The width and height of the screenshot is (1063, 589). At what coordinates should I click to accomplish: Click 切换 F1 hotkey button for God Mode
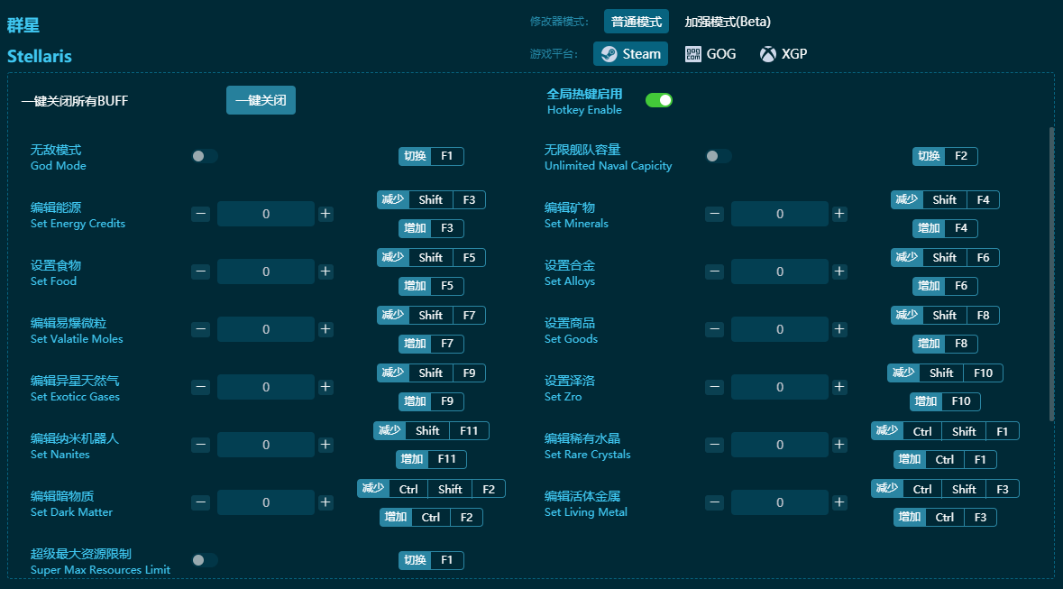pyautogui.click(x=431, y=156)
